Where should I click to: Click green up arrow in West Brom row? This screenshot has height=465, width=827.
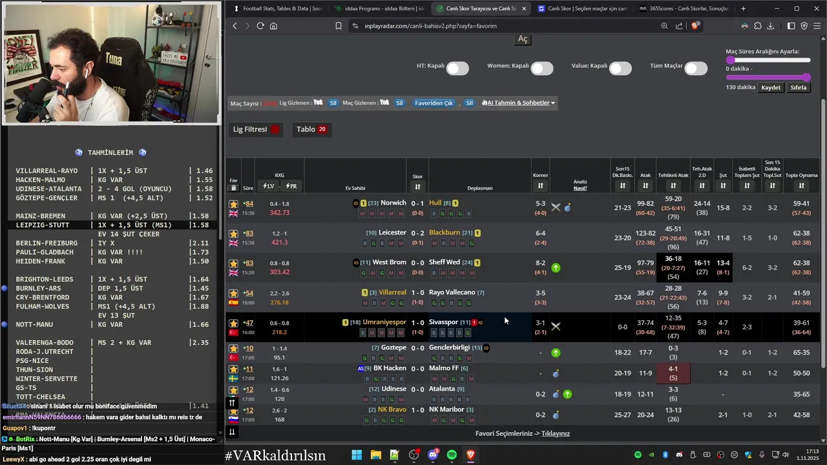[556, 267]
